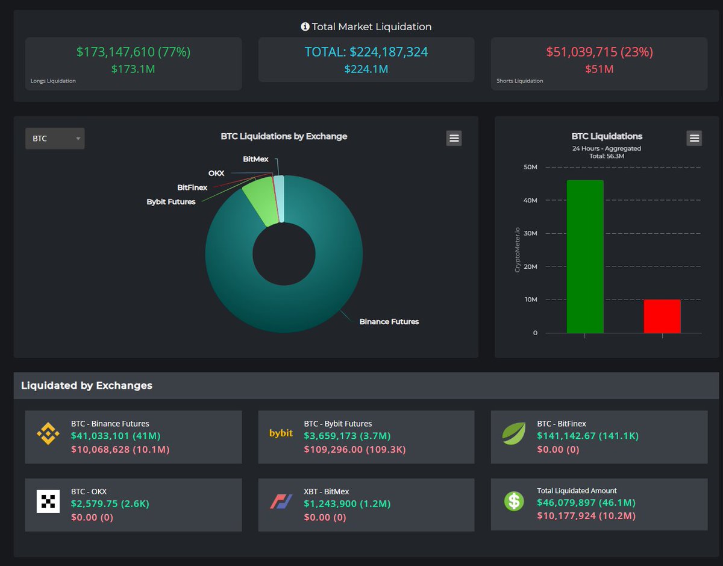Click BitMex longs value $1,243,900 (1.2M)
723x566 pixels.
tap(347, 504)
